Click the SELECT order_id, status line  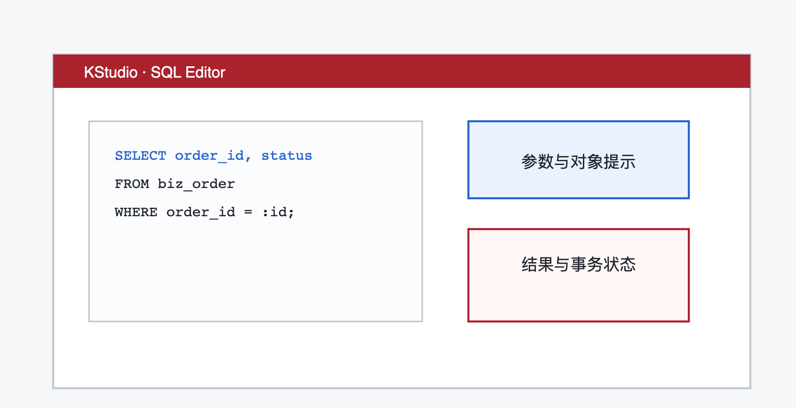[x=213, y=156]
